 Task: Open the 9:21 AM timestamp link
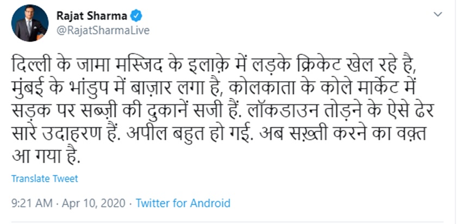(x=32, y=203)
